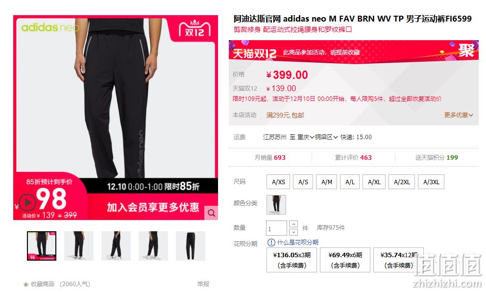Select size A/M
The height and width of the screenshot is (292, 486).
point(327,182)
